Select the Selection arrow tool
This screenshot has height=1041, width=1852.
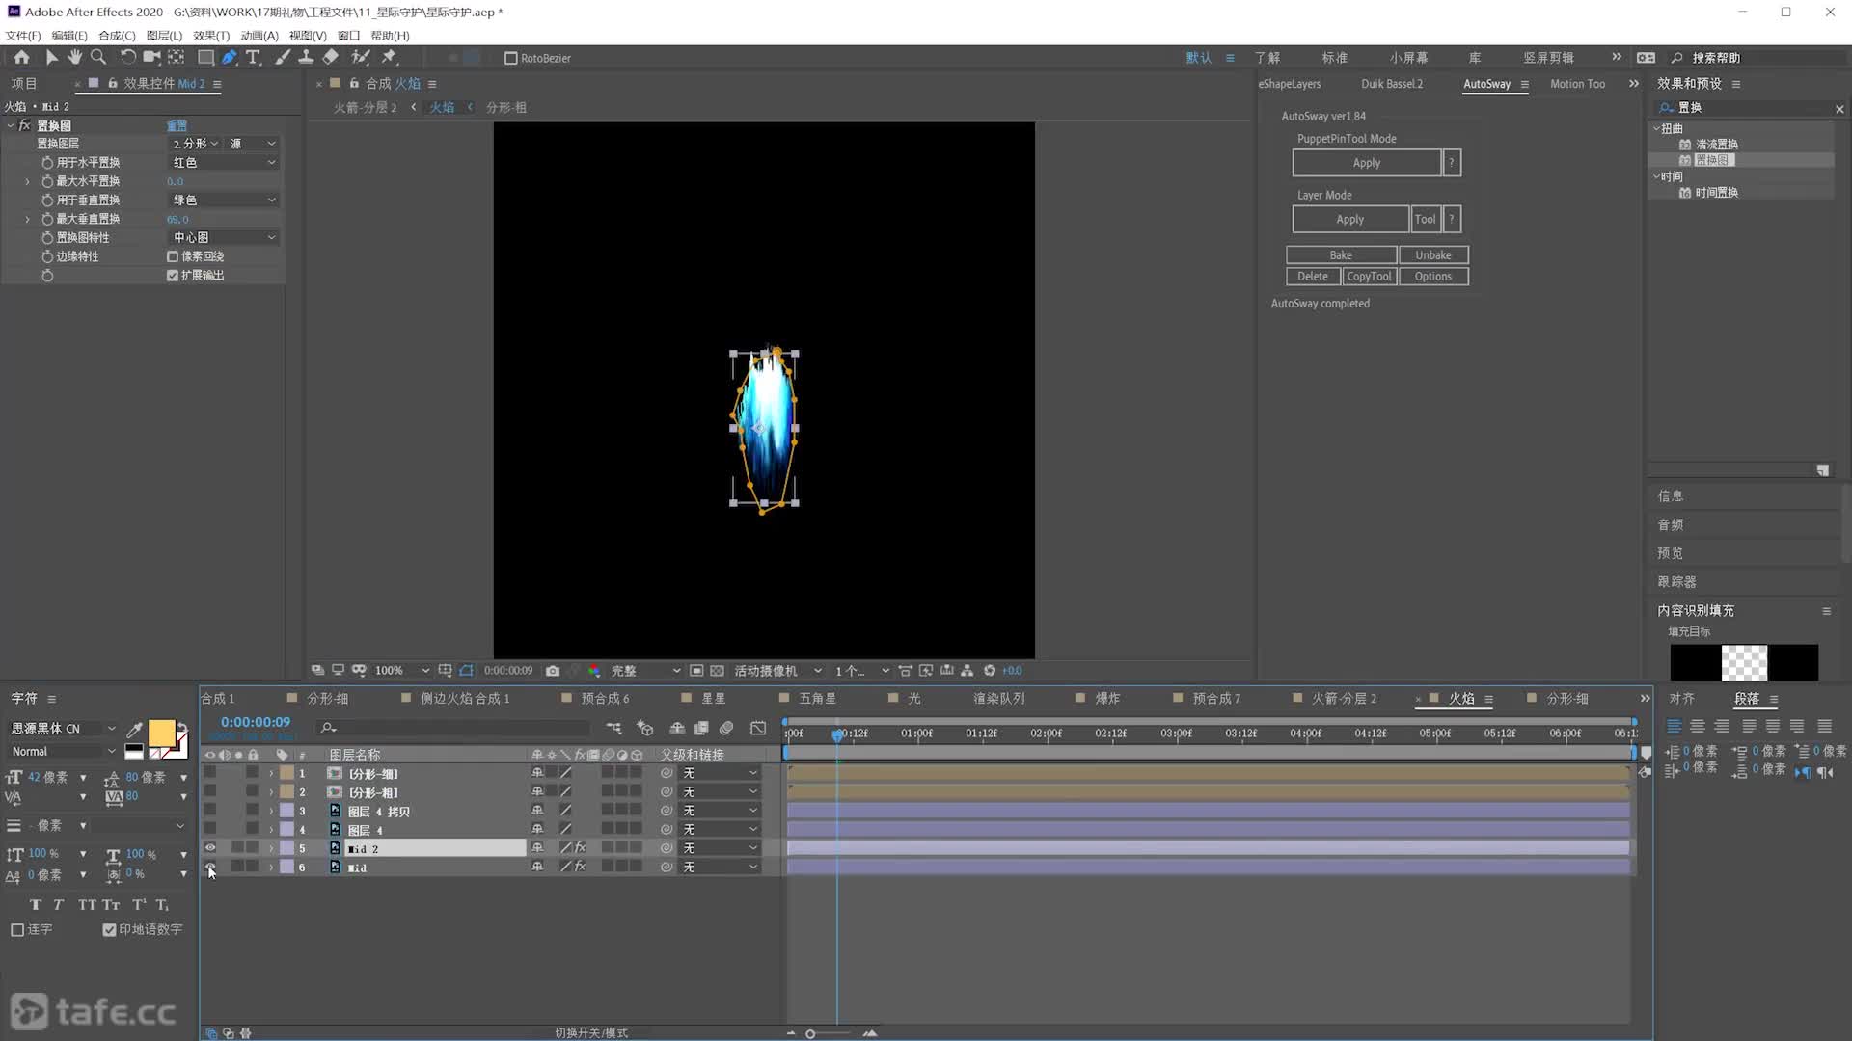point(51,57)
